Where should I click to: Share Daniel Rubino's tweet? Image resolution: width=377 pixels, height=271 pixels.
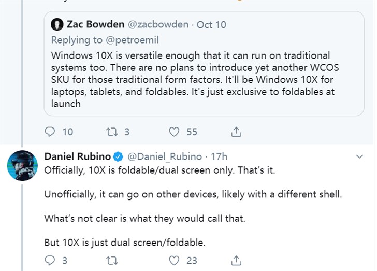236,261
